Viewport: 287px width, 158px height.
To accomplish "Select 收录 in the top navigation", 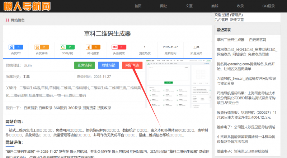I will coord(240,6).
